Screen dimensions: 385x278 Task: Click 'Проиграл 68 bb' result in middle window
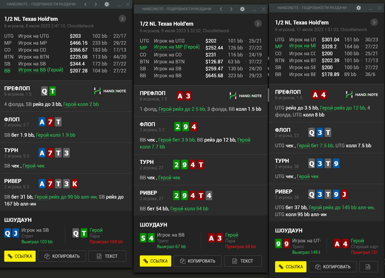(x=241, y=247)
